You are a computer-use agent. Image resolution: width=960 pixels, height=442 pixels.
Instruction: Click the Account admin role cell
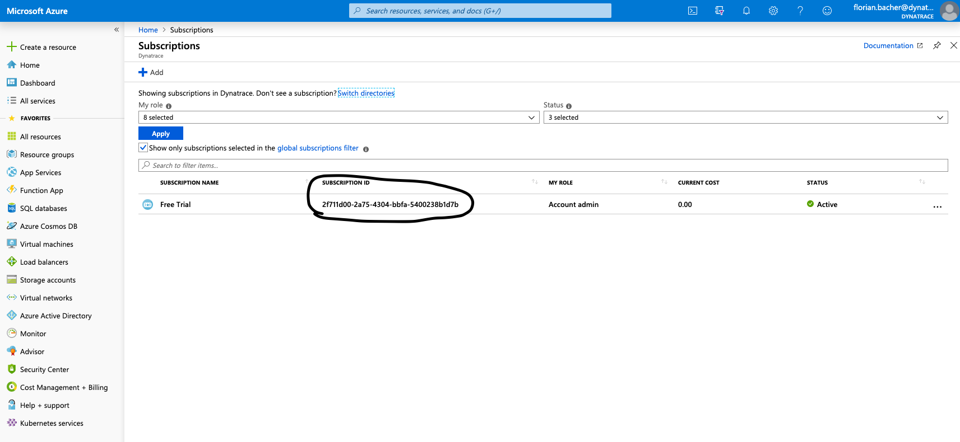pos(573,204)
